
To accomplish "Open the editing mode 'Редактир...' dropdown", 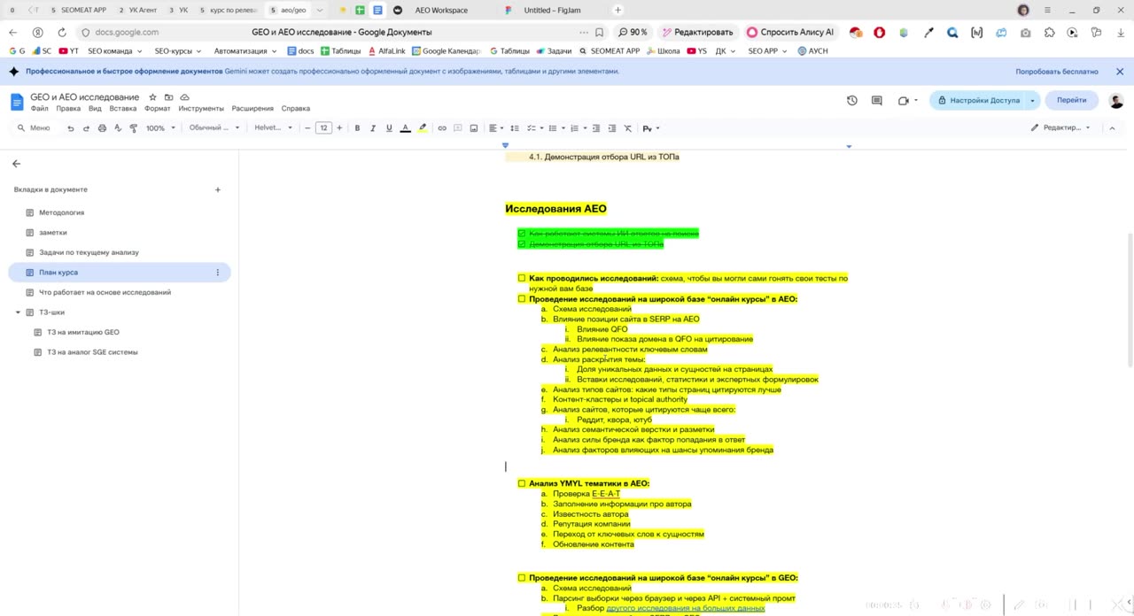I will [1060, 128].
